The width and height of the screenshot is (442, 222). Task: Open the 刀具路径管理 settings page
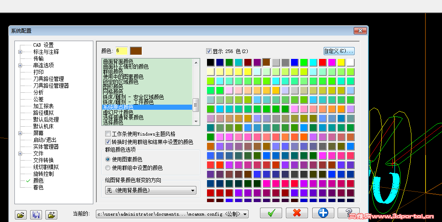click(x=48, y=79)
